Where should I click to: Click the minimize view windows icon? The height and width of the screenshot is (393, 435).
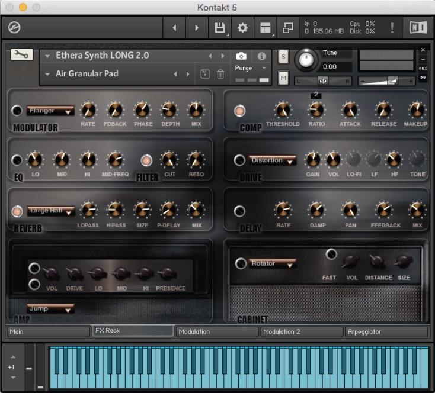click(288, 28)
